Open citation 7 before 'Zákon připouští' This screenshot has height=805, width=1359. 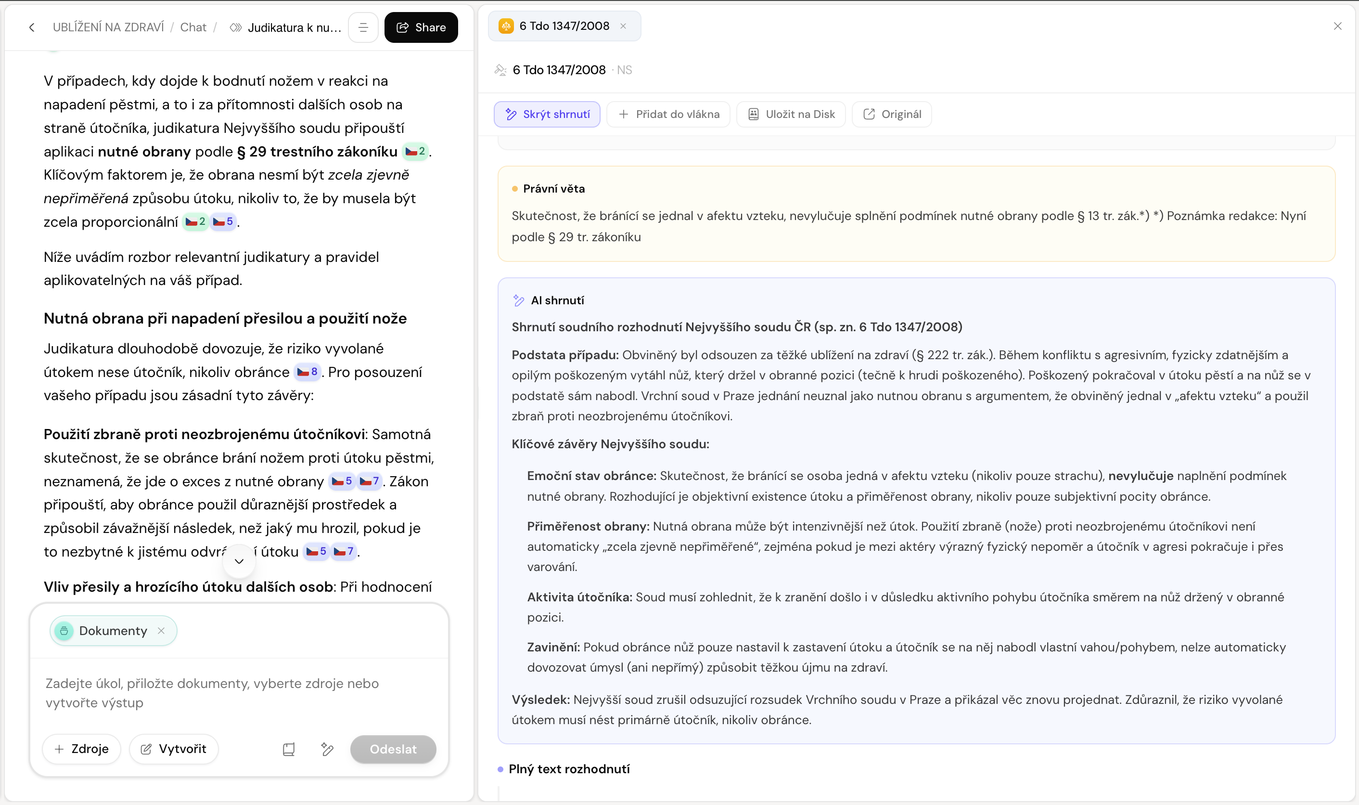point(370,481)
